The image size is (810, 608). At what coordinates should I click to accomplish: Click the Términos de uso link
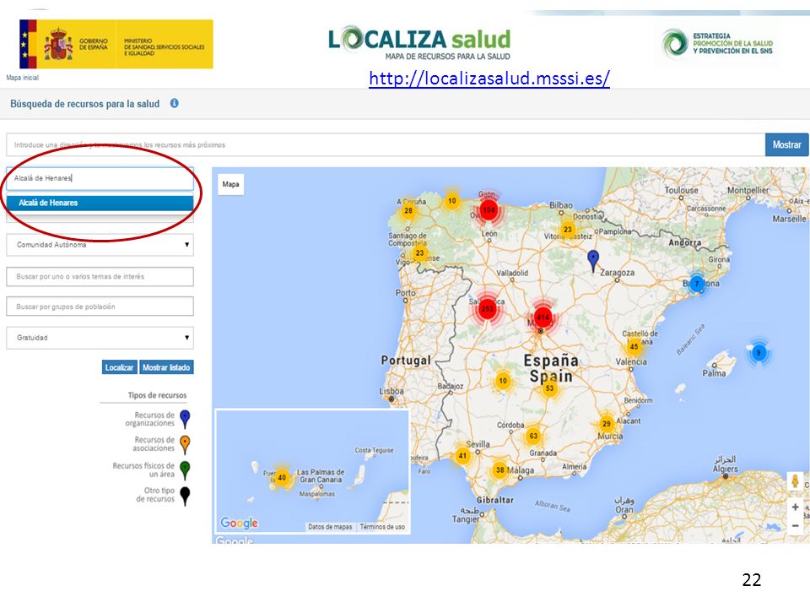pyautogui.click(x=382, y=527)
